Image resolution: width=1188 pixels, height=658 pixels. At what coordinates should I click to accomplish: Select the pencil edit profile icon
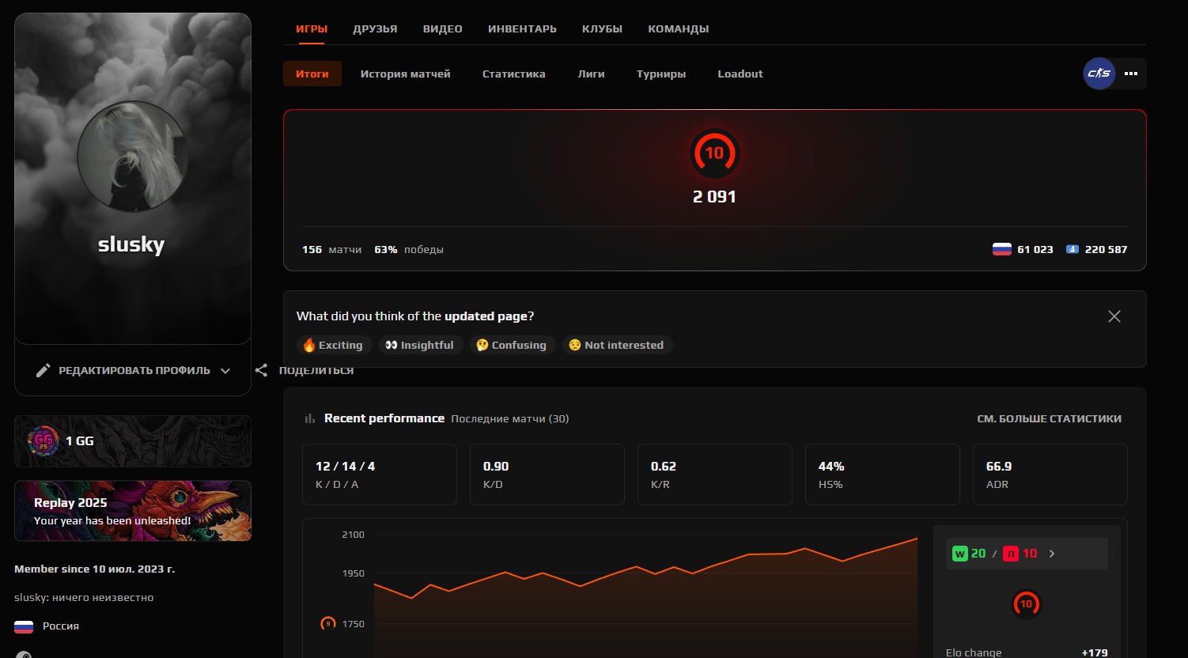44,370
